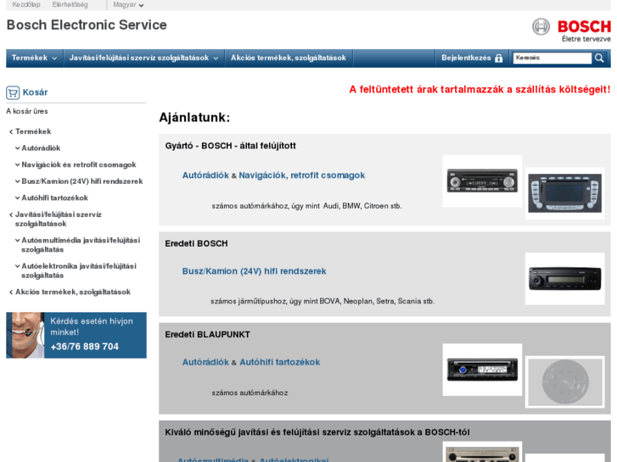Image resolution: width=617 pixels, height=462 pixels.
Task: Open the Javítási/felújítási szerviz szolgáltatások nav menu
Action: (144, 58)
